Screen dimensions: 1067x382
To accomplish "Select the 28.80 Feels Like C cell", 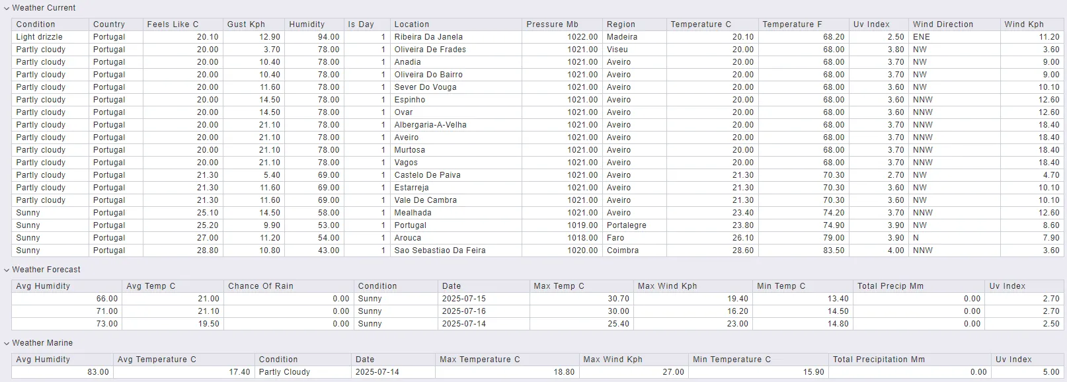I will pyautogui.click(x=183, y=250).
